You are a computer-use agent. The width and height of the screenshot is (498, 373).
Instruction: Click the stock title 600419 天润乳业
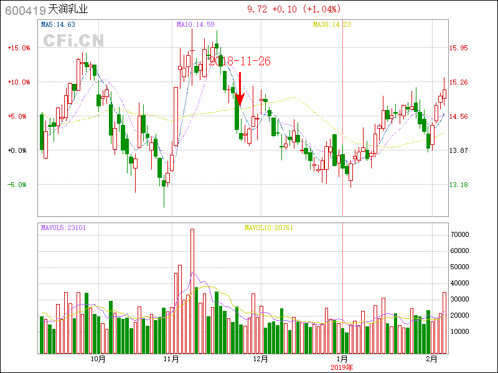click(47, 9)
